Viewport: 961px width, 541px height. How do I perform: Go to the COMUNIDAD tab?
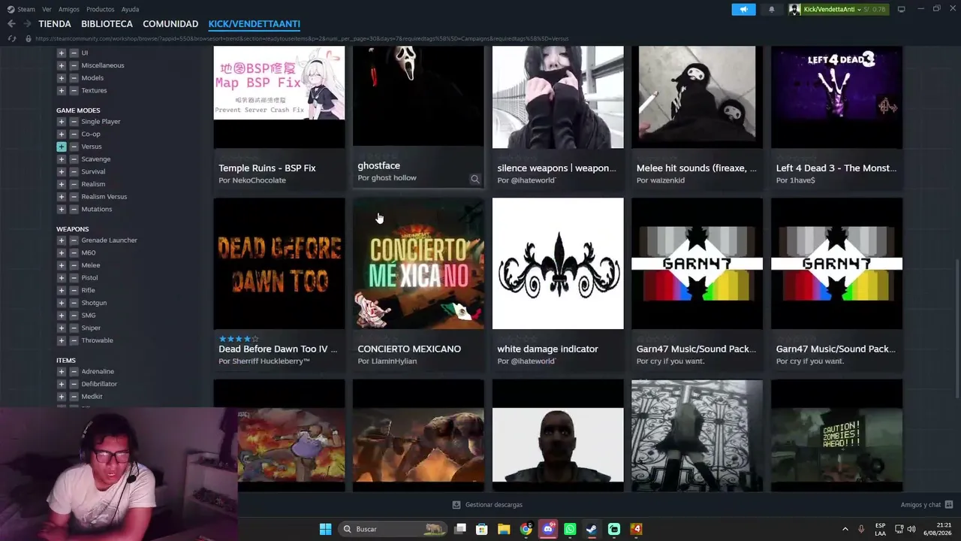170,24
